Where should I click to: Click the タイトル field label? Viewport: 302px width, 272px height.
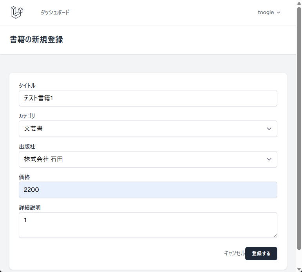[x=27, y=86]
